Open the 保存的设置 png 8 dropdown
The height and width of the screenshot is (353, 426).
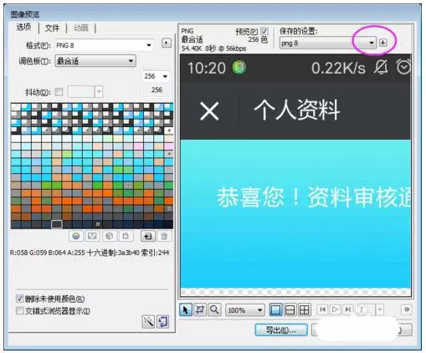point(328,43)
